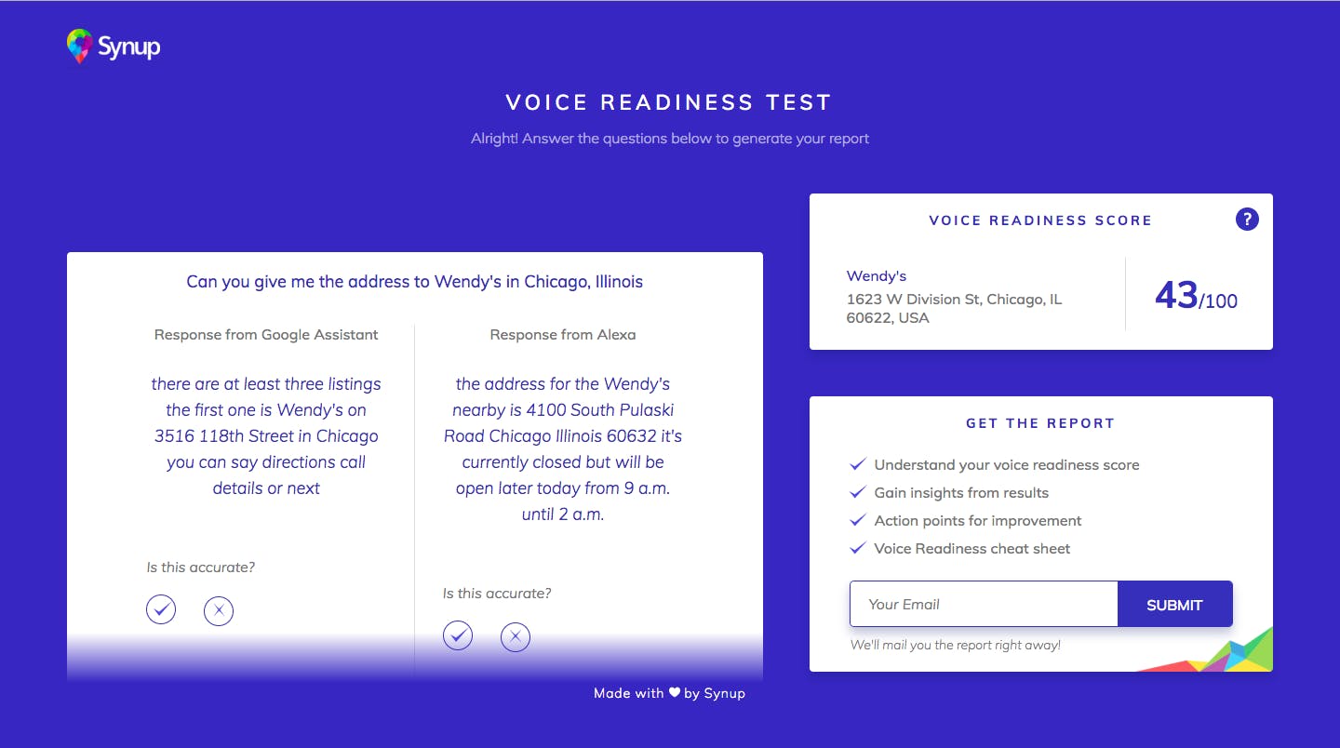1340x748 pixels.
Task: Click the Synup logo
Action: click(114, 47)
